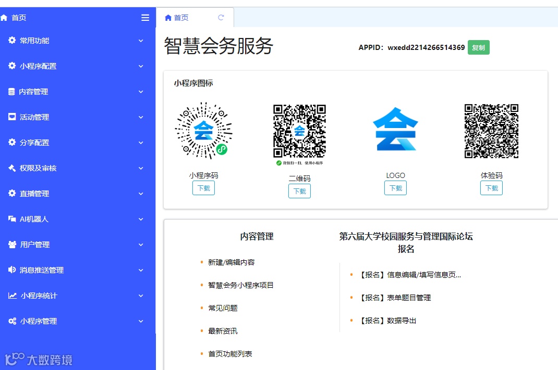Screen dimensions: 558x370
Task: Open the 首页功能列表 link
Action: [231, 354]
